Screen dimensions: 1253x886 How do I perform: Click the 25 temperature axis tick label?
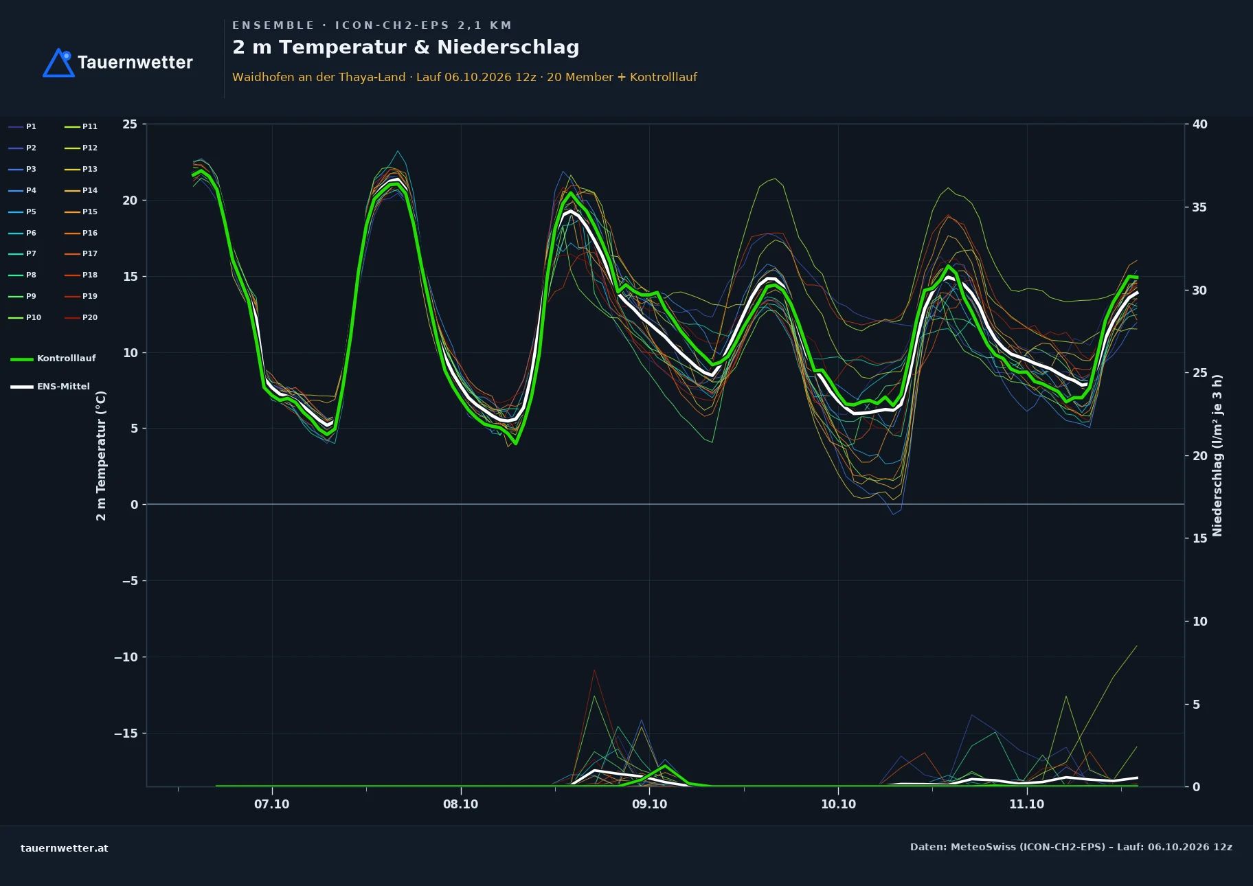pyautogui.click(x=130, y=124)
